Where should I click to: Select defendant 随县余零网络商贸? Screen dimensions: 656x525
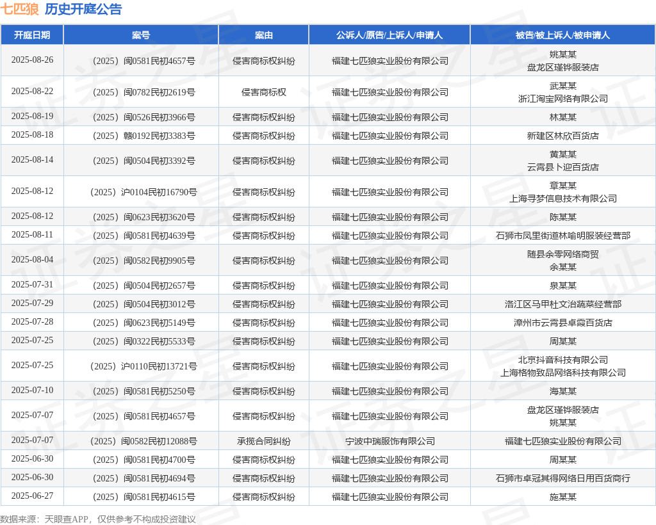[x=562, y=255]
